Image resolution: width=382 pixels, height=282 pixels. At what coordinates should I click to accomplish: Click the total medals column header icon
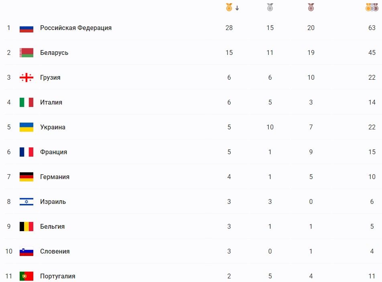[x=372, y=7]
